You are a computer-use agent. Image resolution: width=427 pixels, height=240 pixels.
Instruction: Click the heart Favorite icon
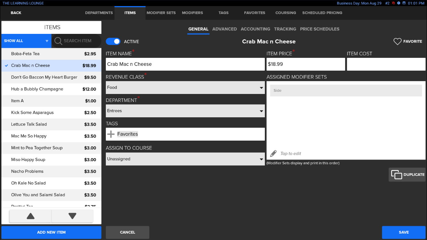[397, 42]
